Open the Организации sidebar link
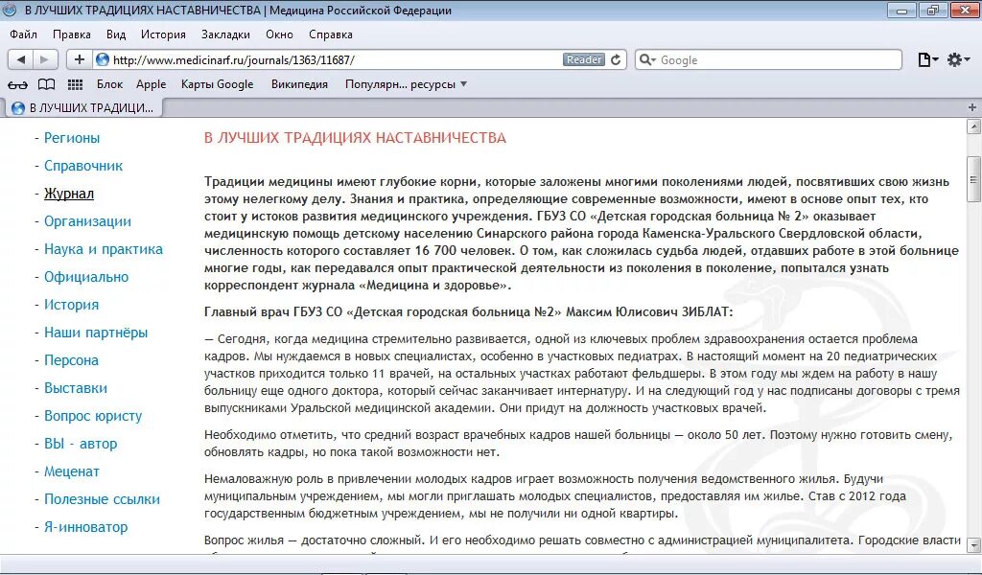Image resolution: width=982 pixels, height=575 pixels. click(87, 221)
